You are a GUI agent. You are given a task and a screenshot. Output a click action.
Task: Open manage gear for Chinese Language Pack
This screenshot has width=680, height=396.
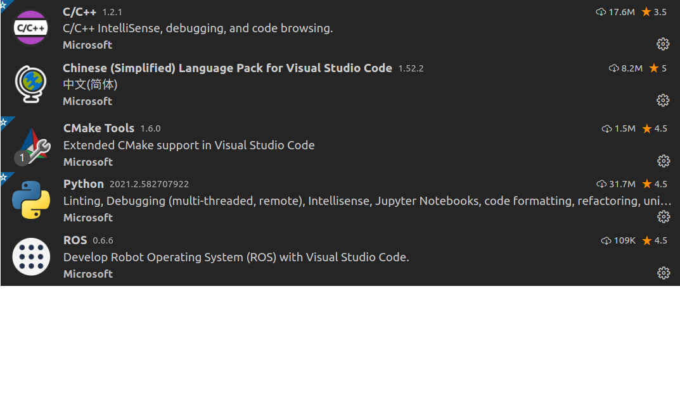[x=663, y=100]
